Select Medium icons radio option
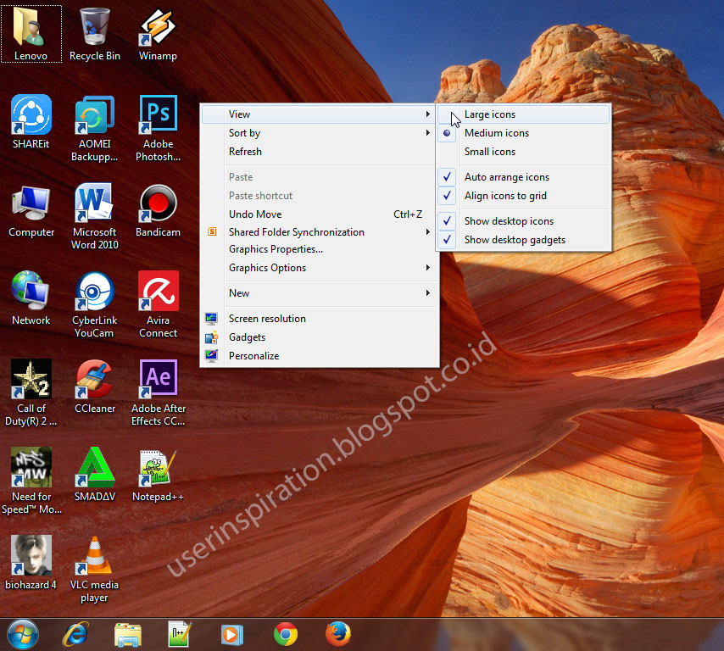724x651 pixels. [496, 132]
